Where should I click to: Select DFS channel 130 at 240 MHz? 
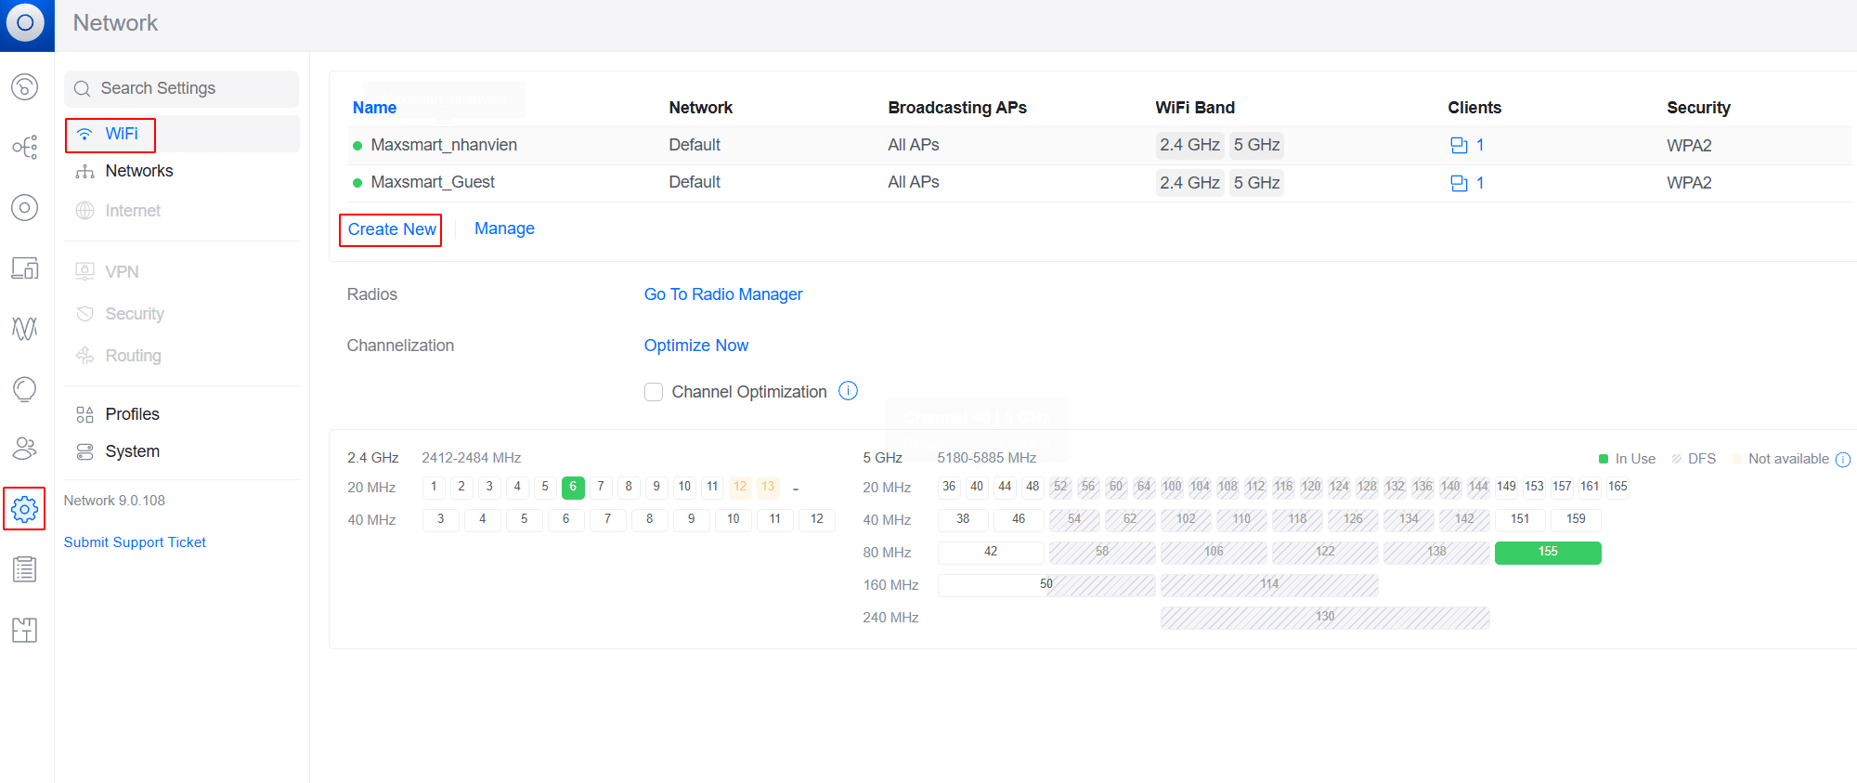[1325, 618]
